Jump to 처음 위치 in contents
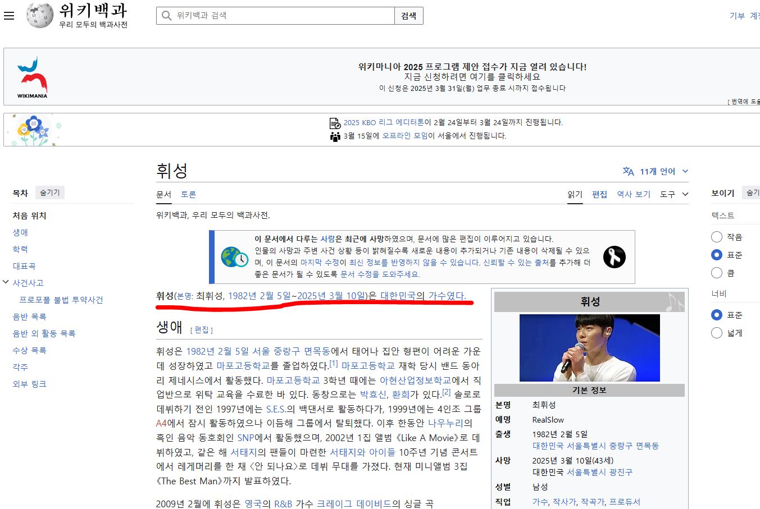The image size is (760, 509). click(x=29, y=215)
